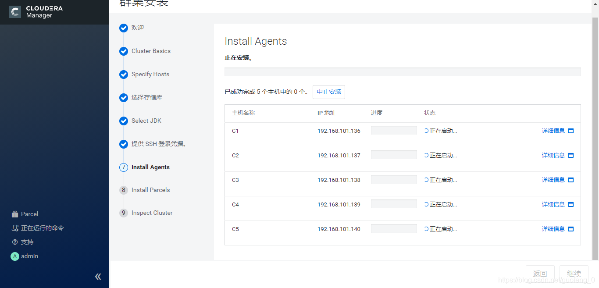
Task: Click the spinner icon in C3 status
Action: point(427,180)
